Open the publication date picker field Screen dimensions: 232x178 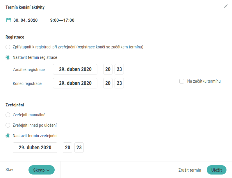[35, 148]
